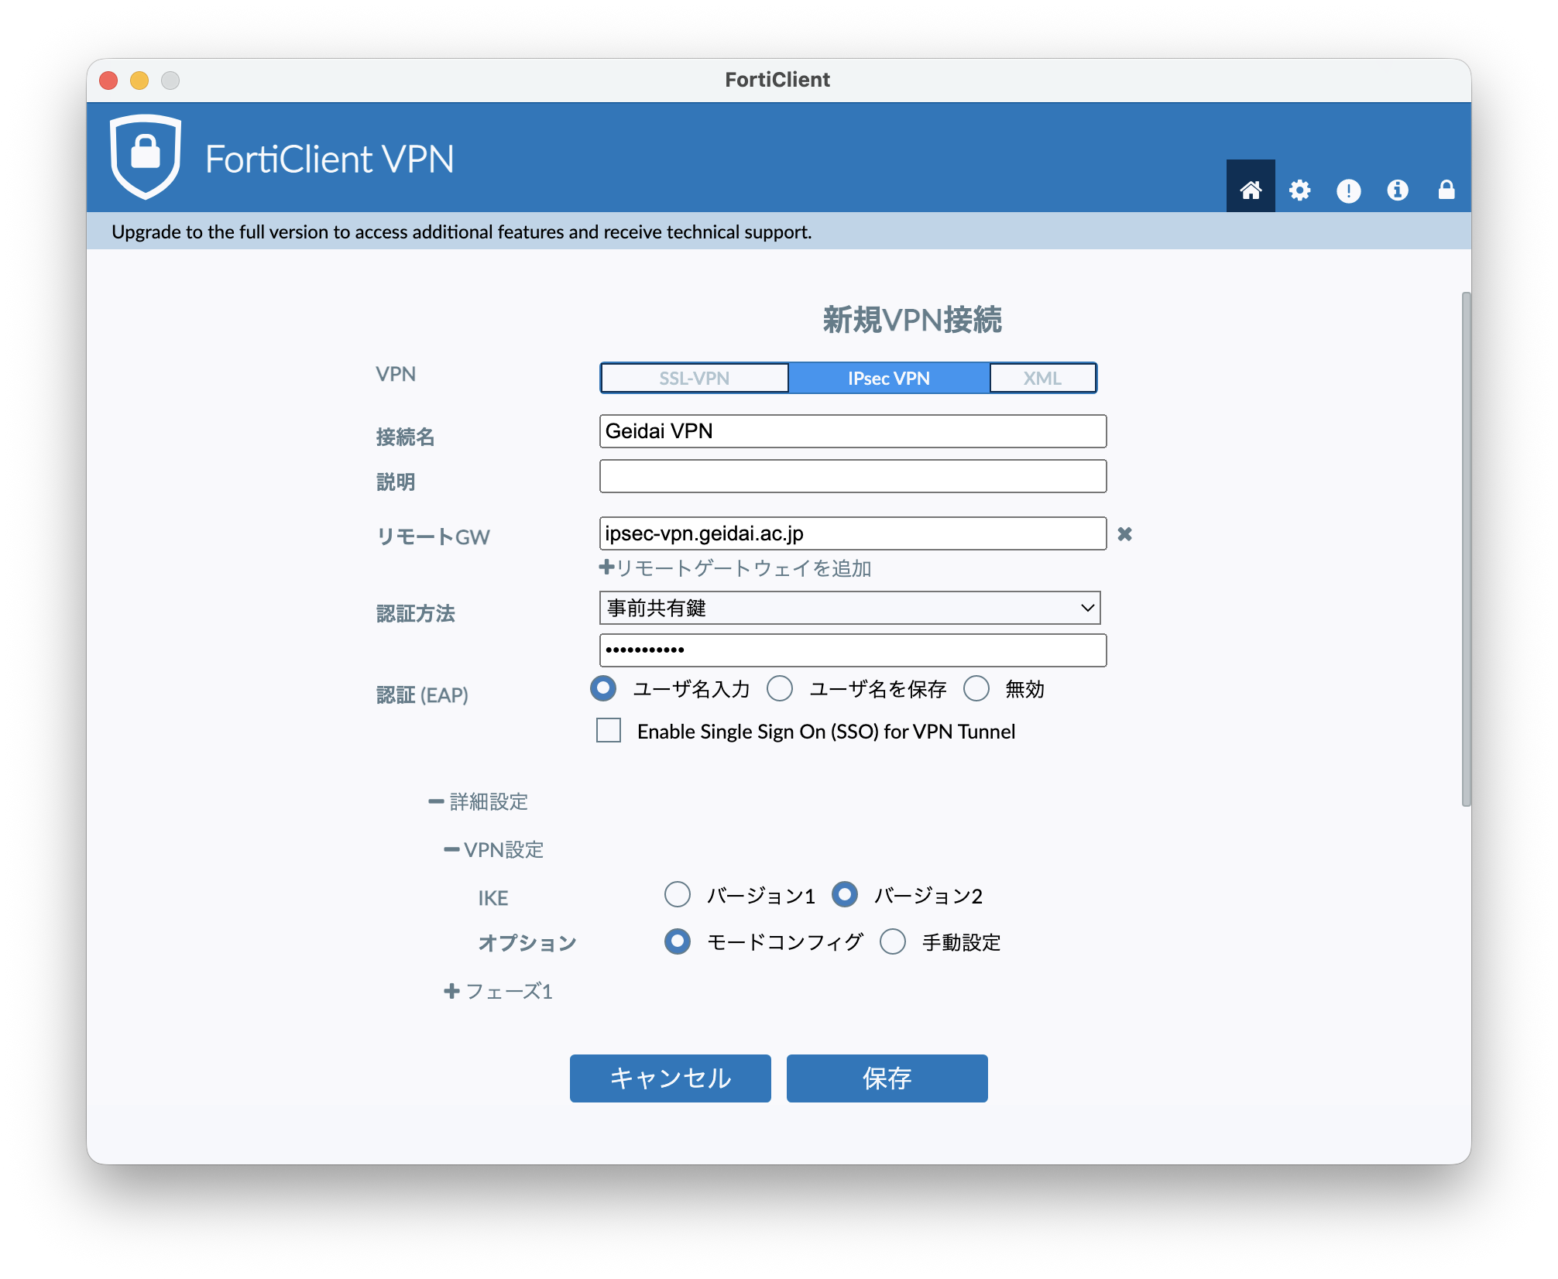Remove remote gateway with the X icon
This screenshot has height=1279, width=1558.
pos(1124,533)
